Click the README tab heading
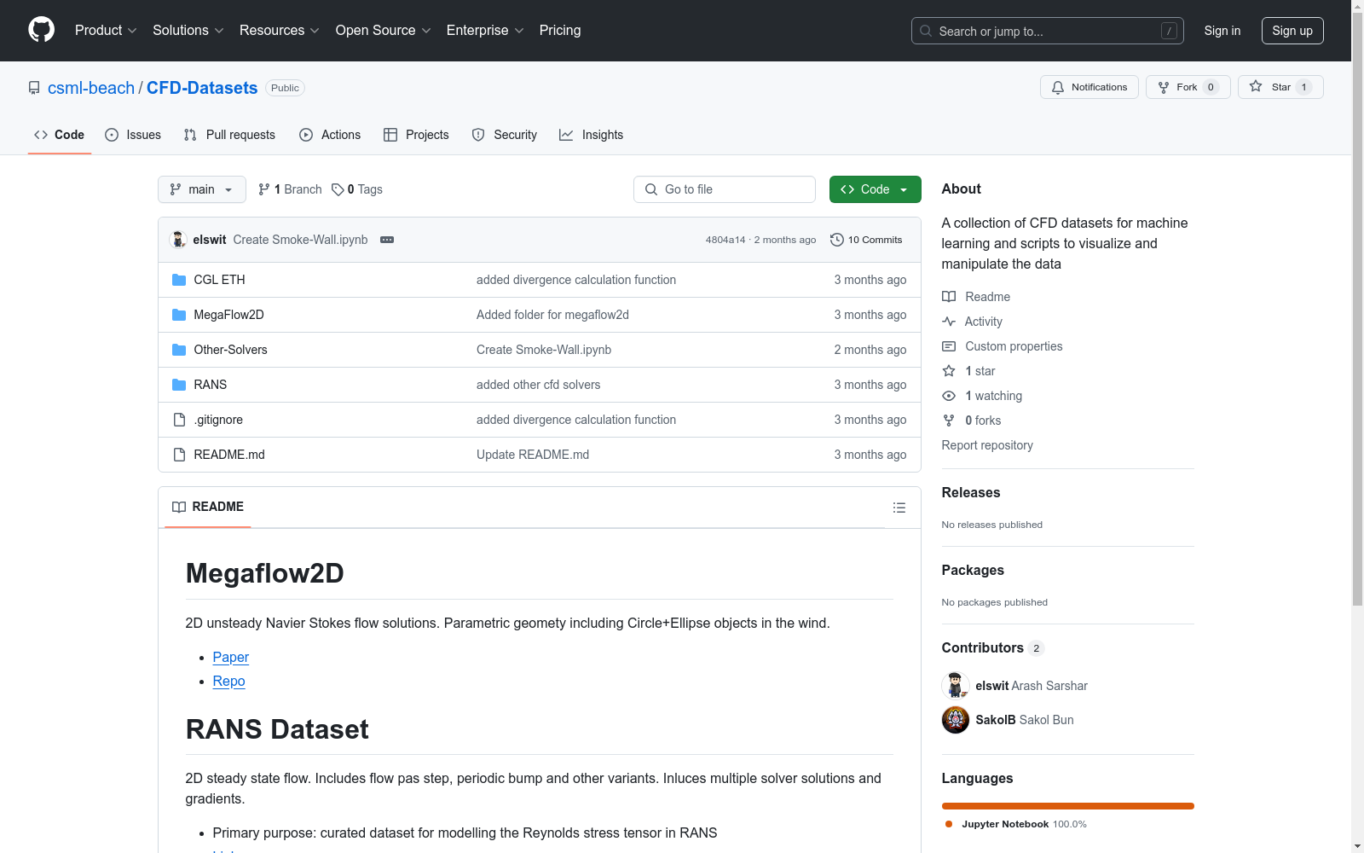Screen dimensions: 1364x853 (x=208, y=507)
